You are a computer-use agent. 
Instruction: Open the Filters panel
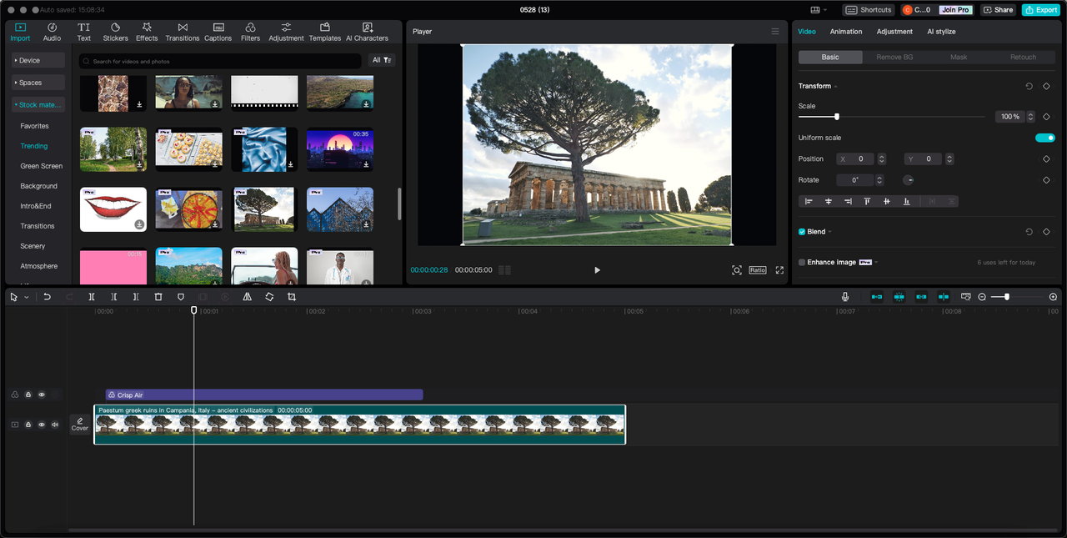click(250, 32)
